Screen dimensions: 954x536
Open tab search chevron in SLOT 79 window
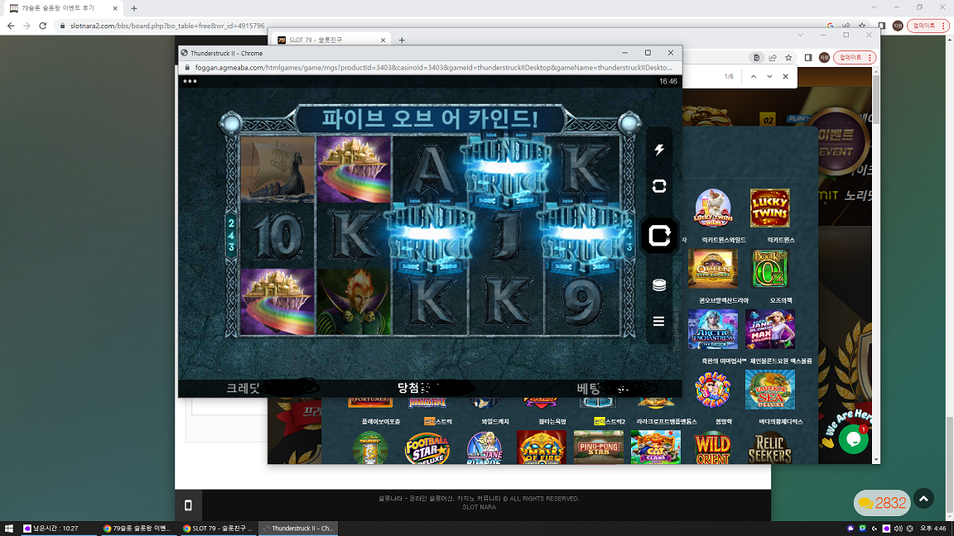point(800,36)
